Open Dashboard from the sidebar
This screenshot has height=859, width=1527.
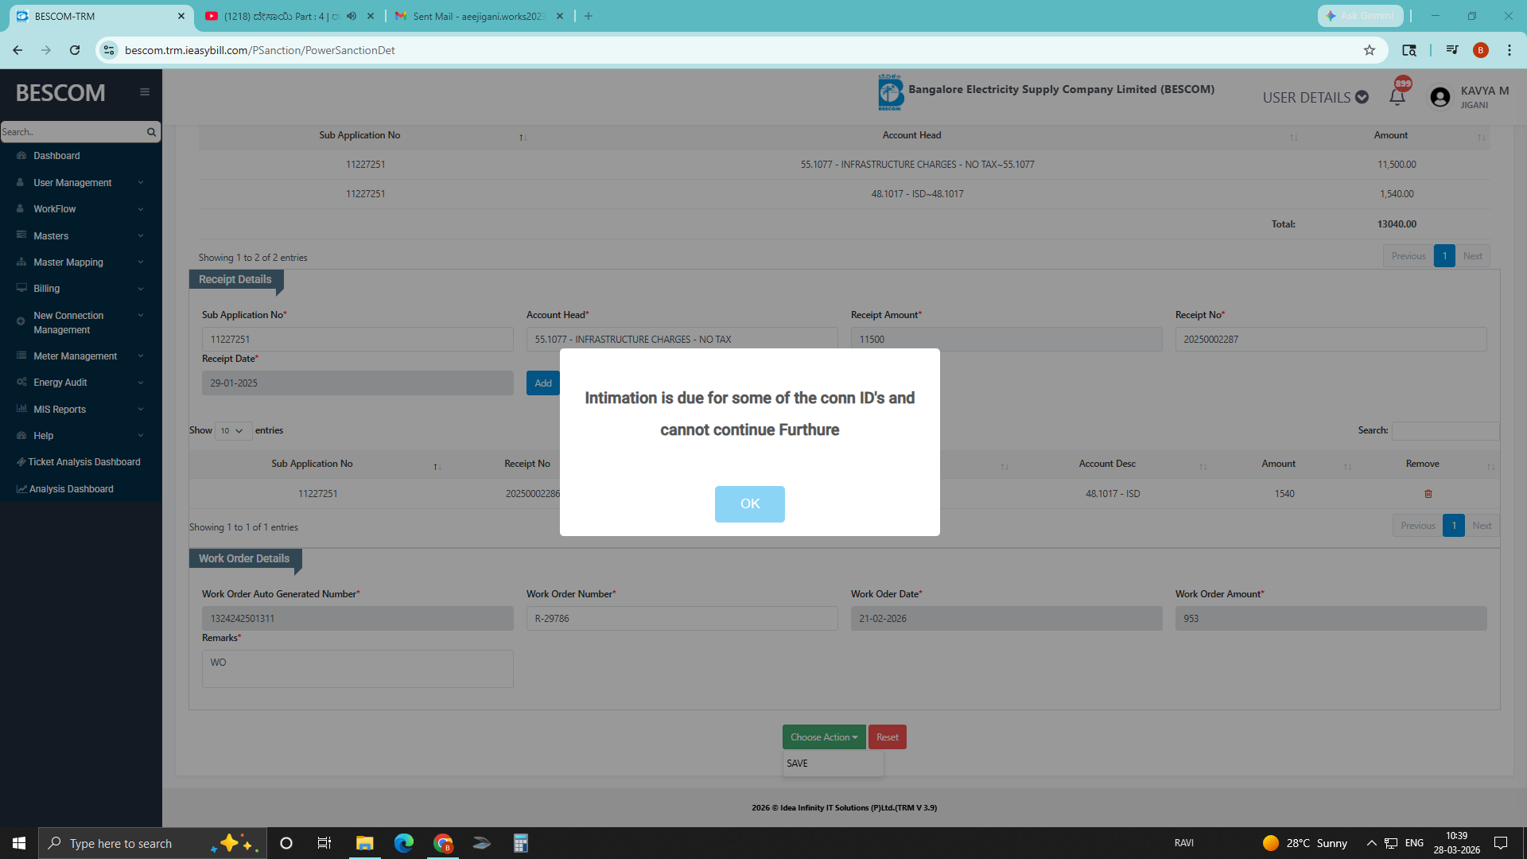click(x=56, y=156)
